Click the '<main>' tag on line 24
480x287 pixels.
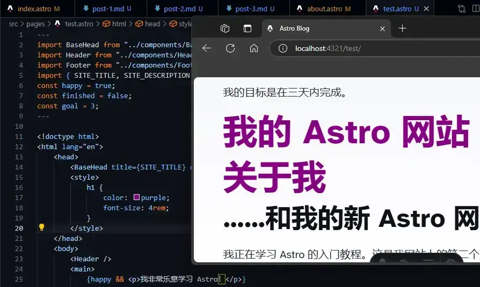pyautogui.click(x=82, y=269)
